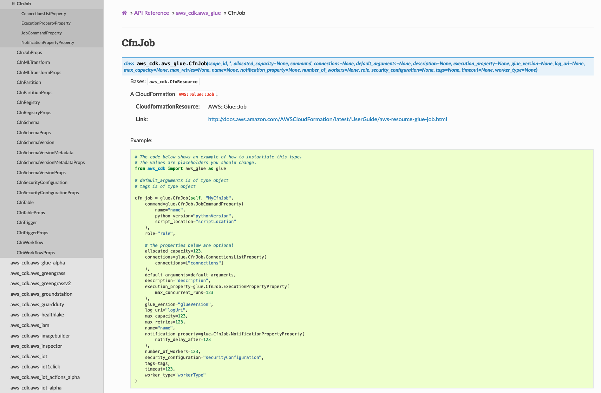Select CfnSchemaProps in the sidebar
This screenshot has width=601, height=393.
[x=34, y=132]
